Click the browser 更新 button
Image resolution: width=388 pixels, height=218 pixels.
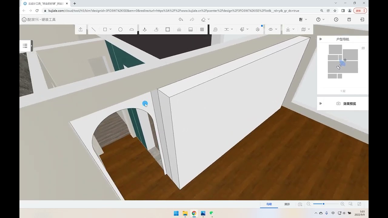360,11
